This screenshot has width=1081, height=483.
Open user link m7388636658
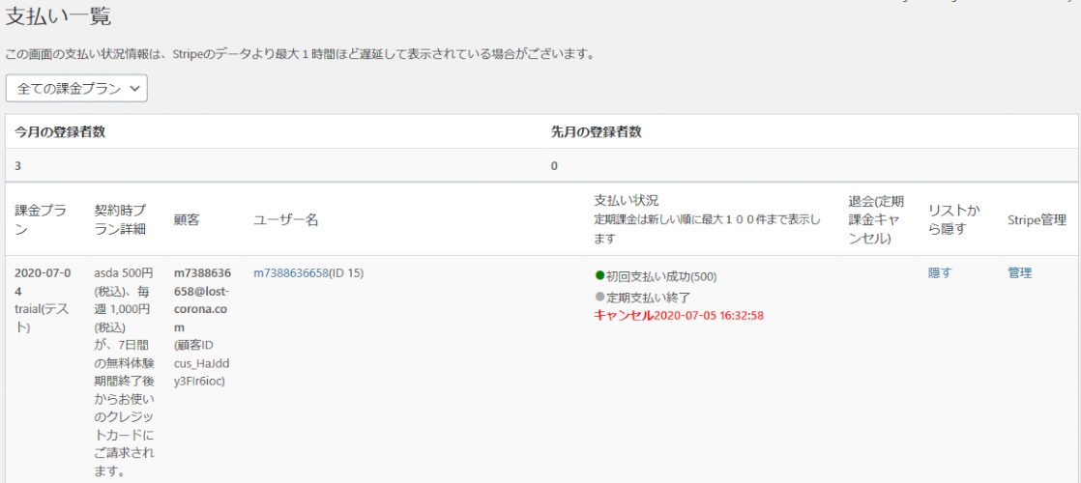pyautogui.click(x=290, y=272)
